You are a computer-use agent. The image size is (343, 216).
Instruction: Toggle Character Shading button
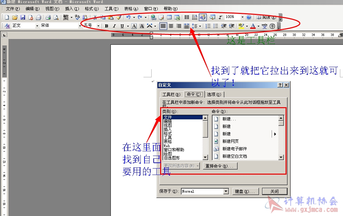pyautogui.click(x=142, y=26)
